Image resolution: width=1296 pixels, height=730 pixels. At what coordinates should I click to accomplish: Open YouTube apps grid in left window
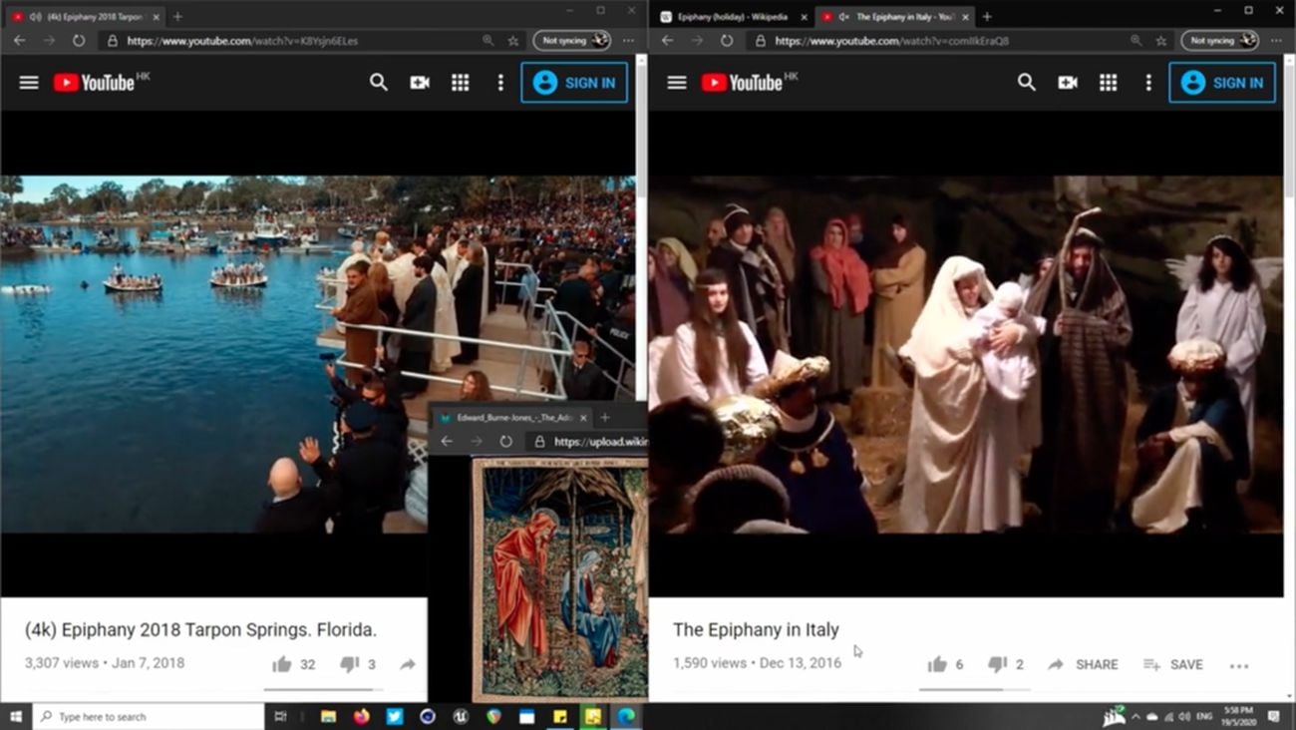[460, 83]
